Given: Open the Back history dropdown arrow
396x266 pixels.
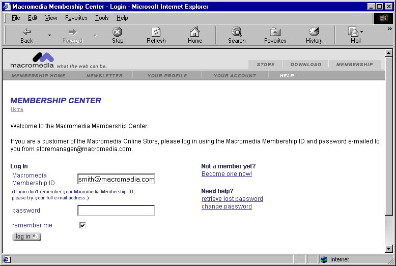Looking at the screenshot, I should 49,36.
